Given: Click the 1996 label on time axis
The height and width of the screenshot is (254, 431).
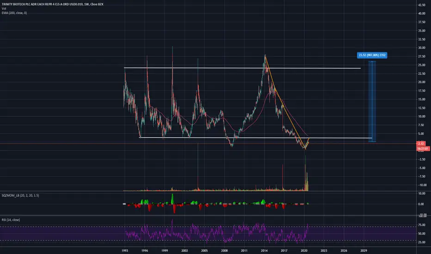Looking at the screenshot, I should click(145, 250).
